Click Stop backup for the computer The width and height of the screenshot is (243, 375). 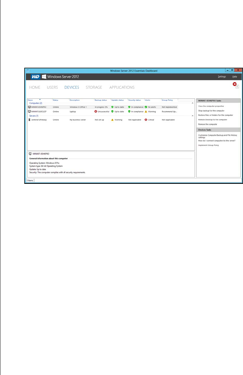[211, 111]
